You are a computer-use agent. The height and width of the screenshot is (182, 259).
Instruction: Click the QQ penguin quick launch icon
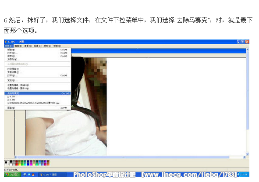coord(33,175)
